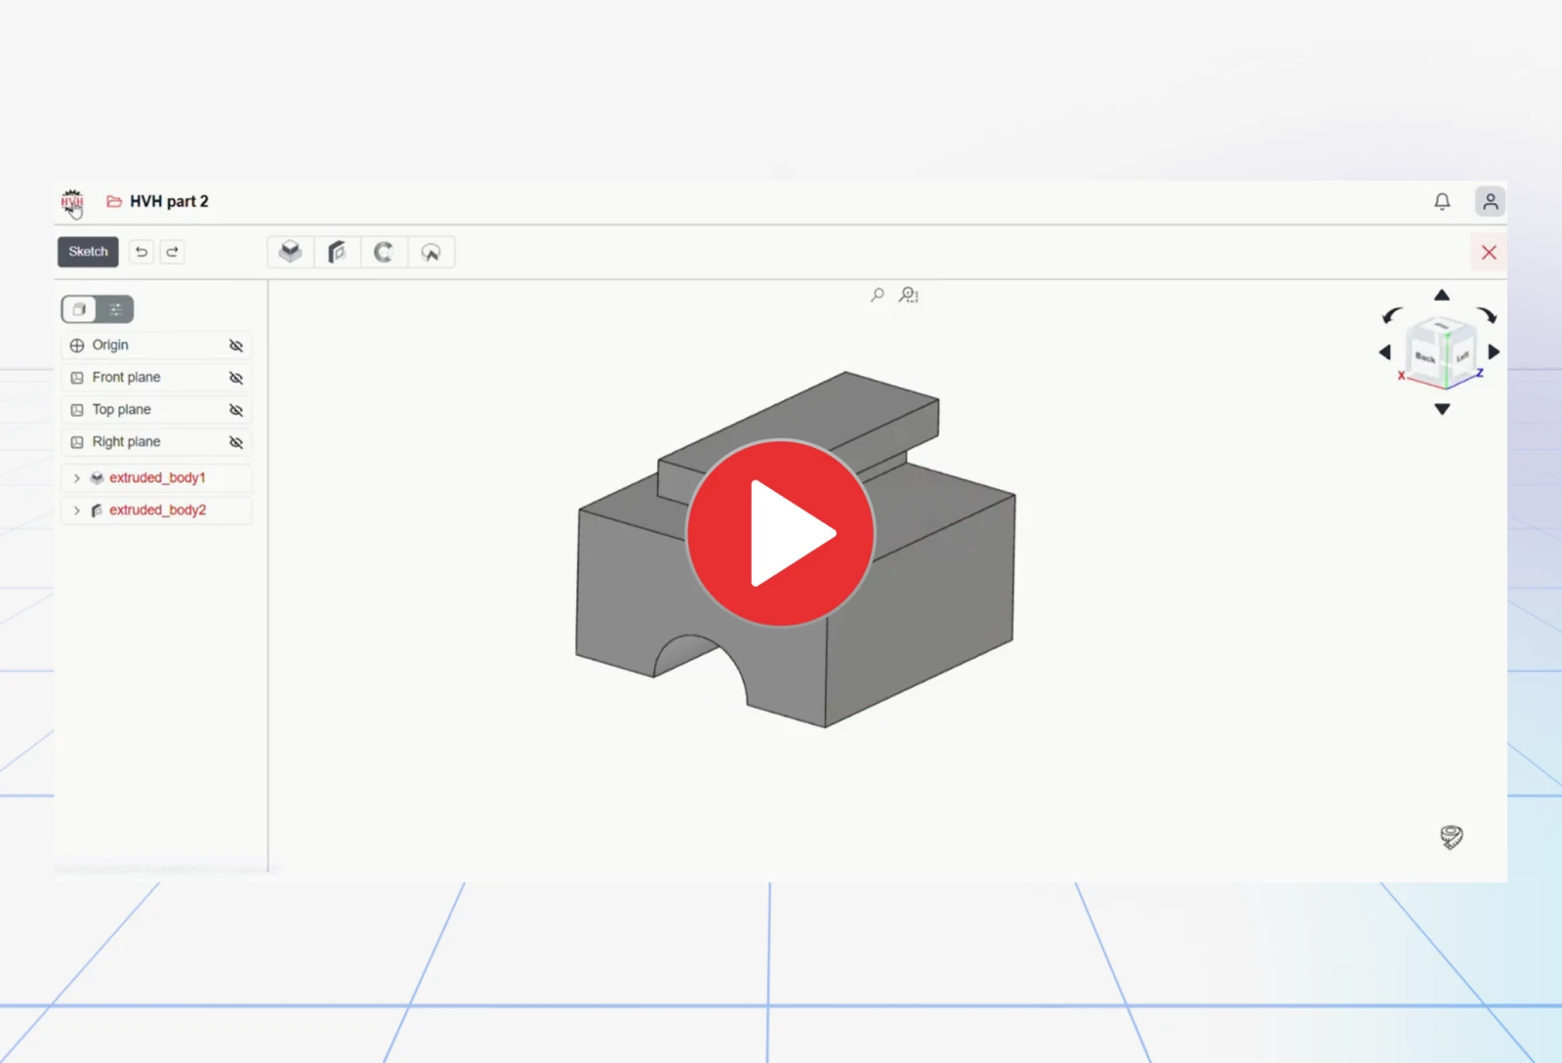1562x1063 pixels.
Task: Select the Revolve cut tool icon
Action: tap(431, 252)
